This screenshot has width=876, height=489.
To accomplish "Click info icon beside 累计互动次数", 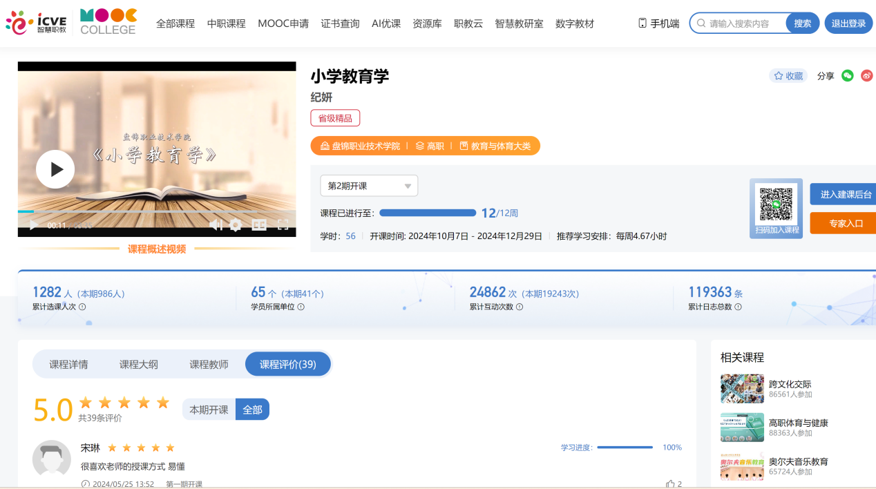I will pyautogui.click(x=520, y=307).
